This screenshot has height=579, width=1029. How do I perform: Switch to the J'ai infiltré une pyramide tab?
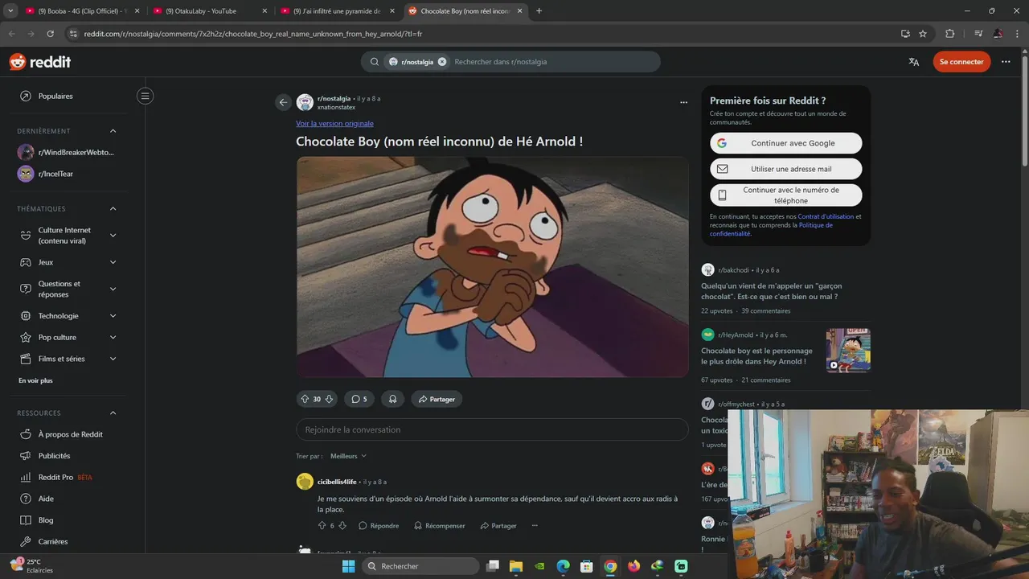(338, 11)
